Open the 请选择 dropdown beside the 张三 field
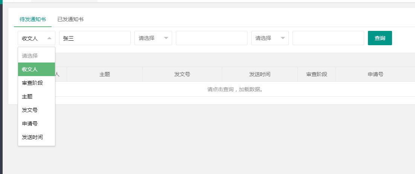 pyautogui.click(x=153, y=38)
